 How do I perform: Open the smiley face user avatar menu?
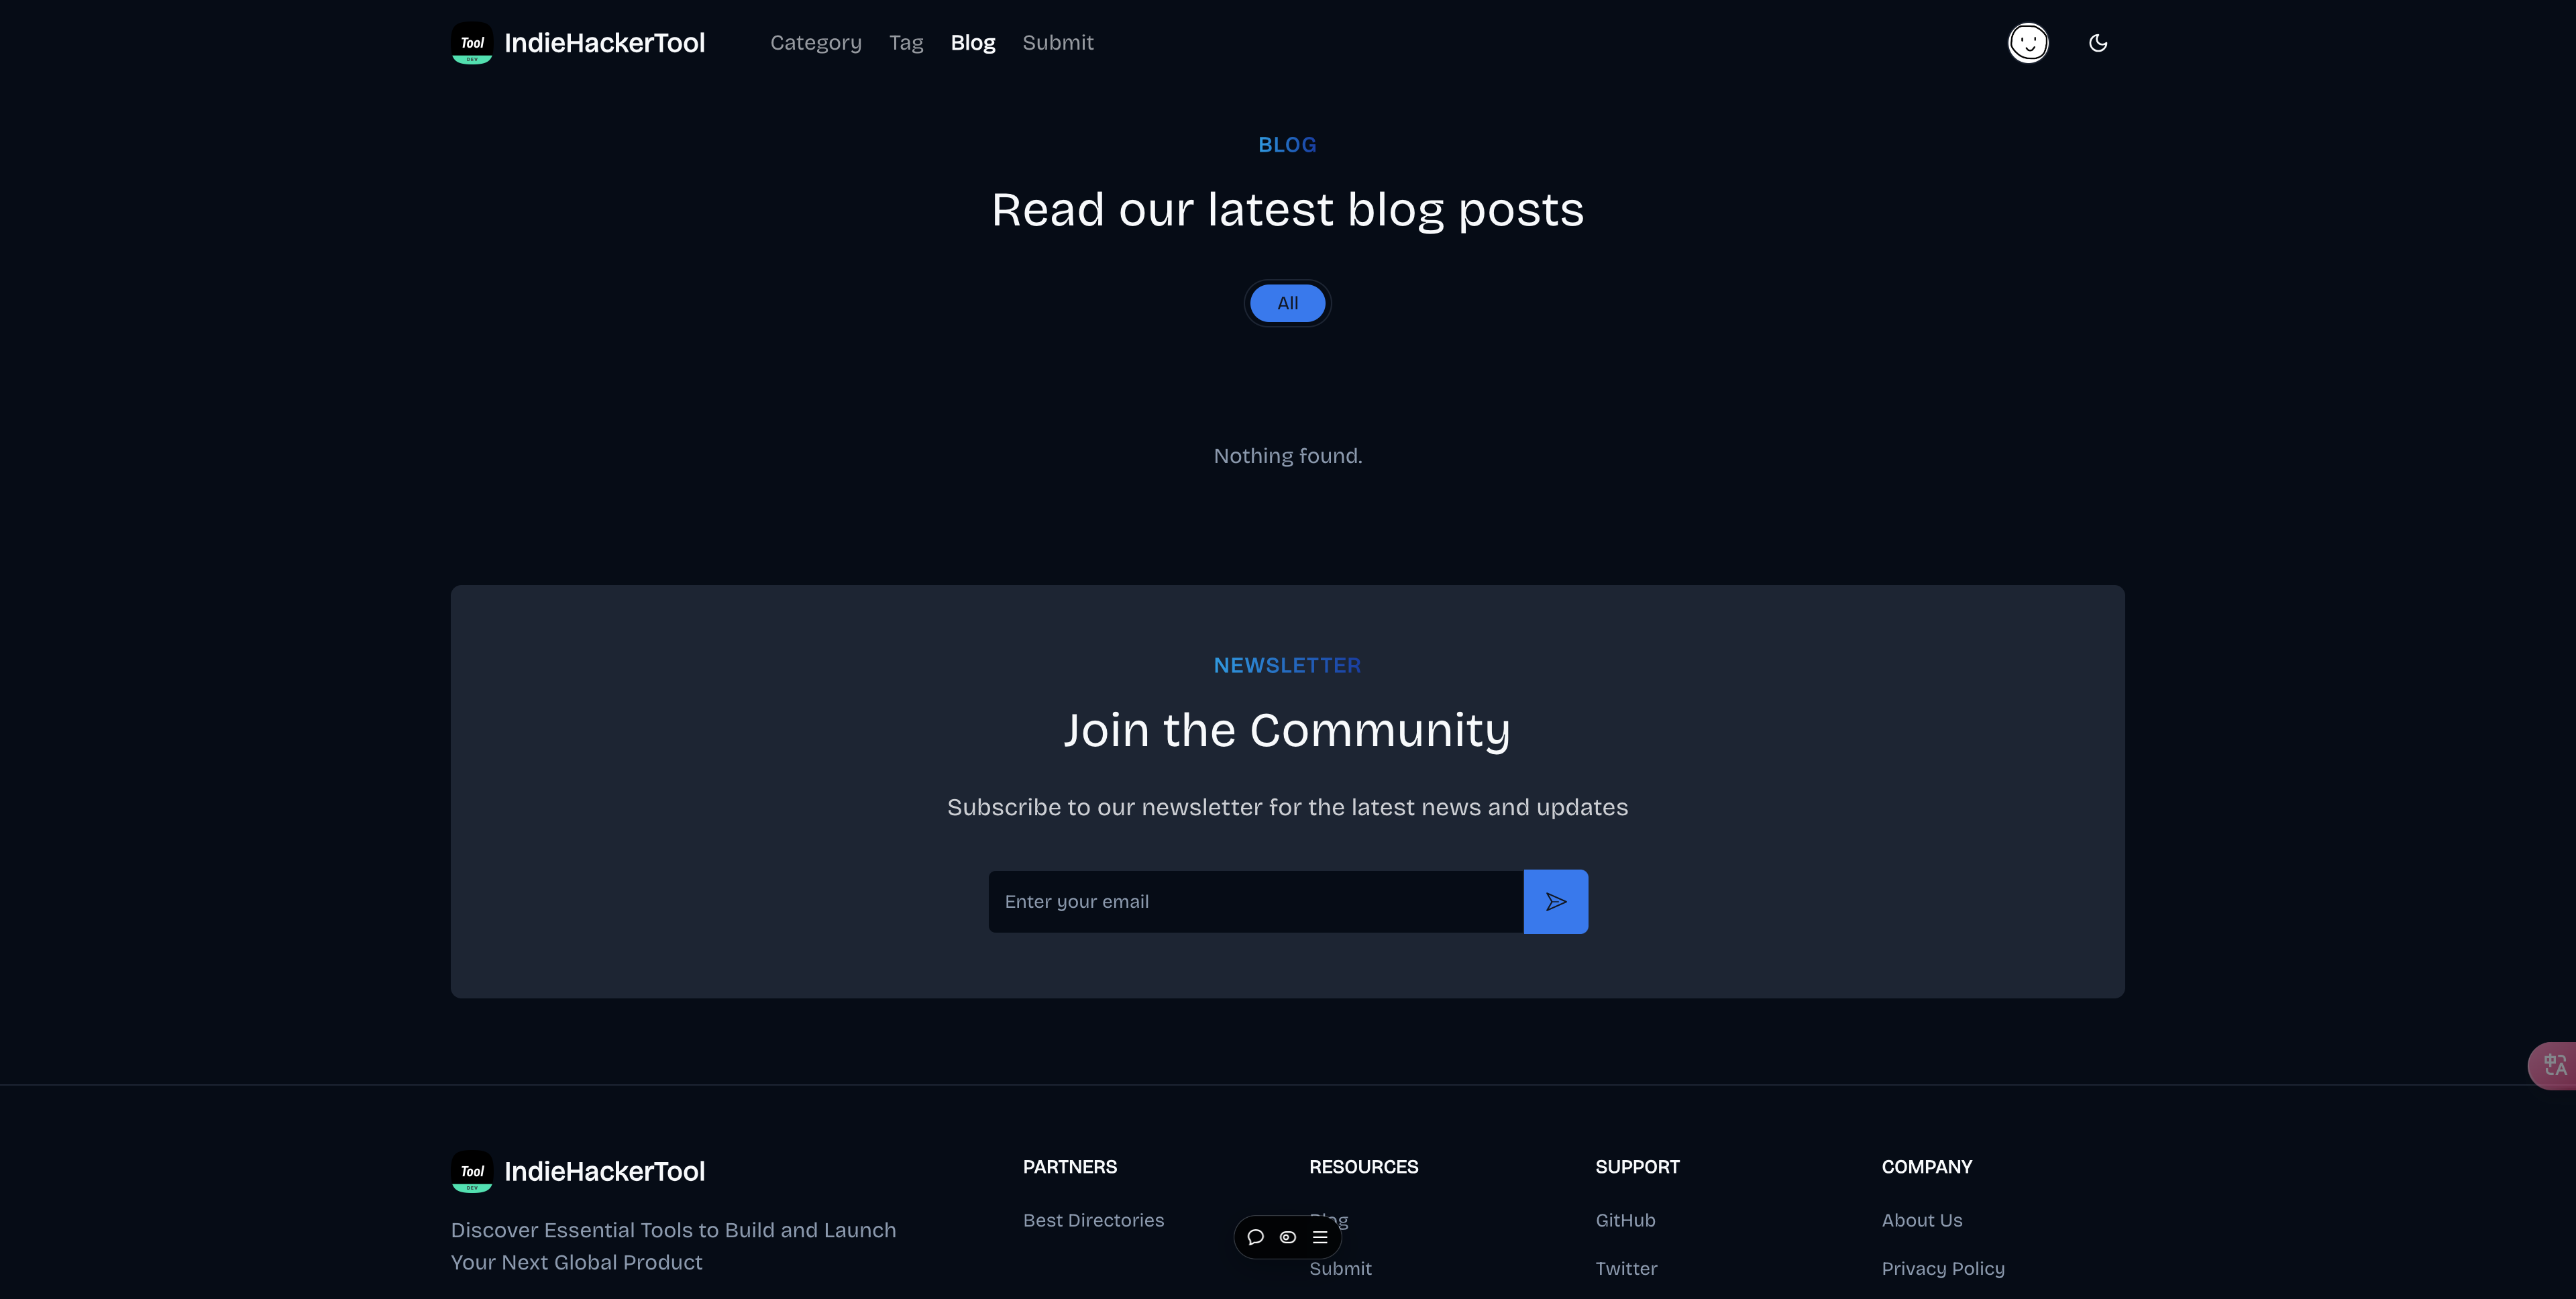2028,43
